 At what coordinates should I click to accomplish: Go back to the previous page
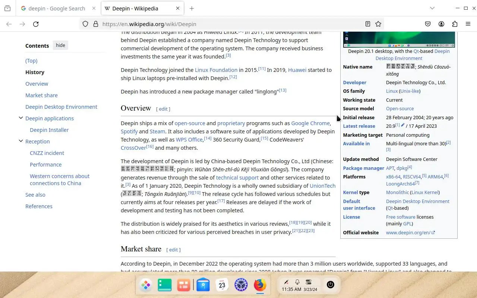[x=9, y=24]
